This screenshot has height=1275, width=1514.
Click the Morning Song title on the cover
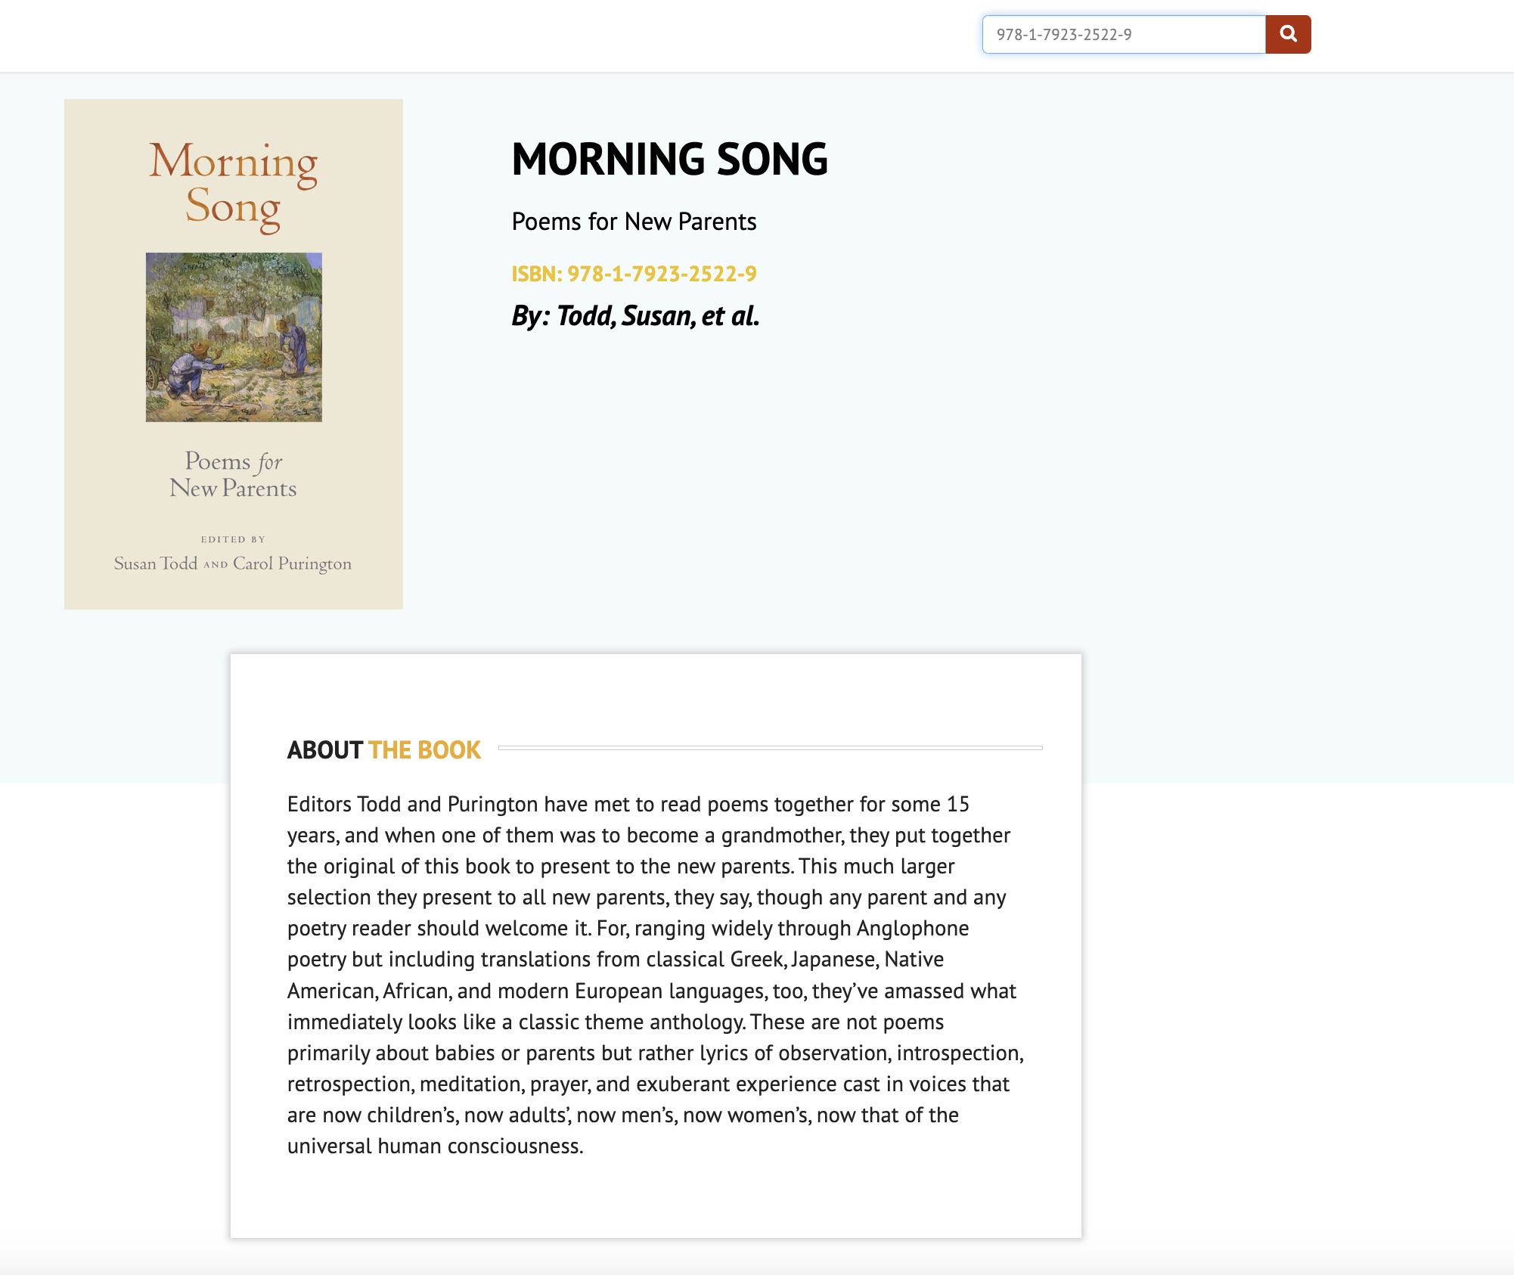click(x=234, y=184)
